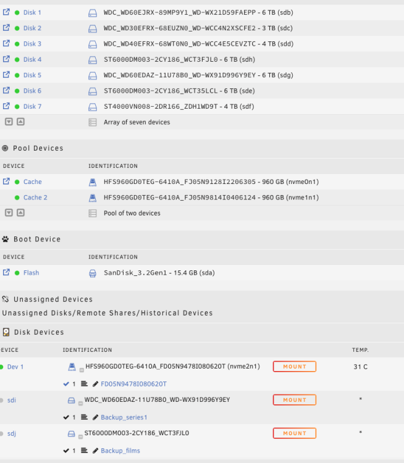Click USB flash icon for SanDisk device
The height and width of the screenshot is (463, 404).
93,273
